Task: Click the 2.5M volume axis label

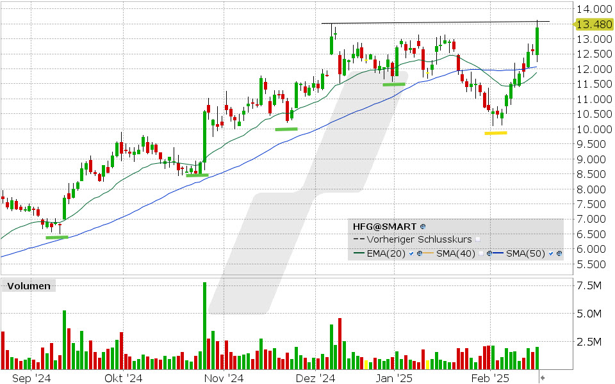Action: [x=588, y=342]
